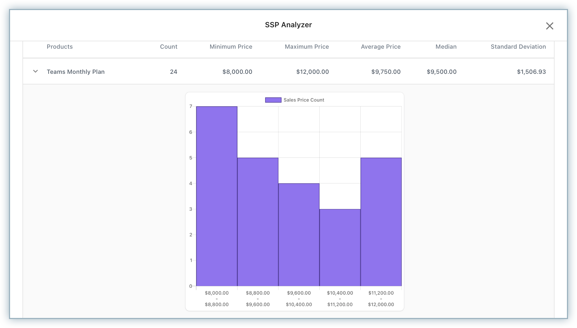
Task: Click the $10,400.00 - $11,200.00 histogram bar
Action: (x=340, y=248)
